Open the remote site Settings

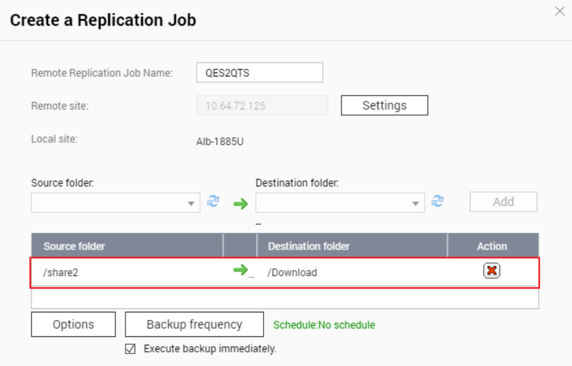pos(384,105)
